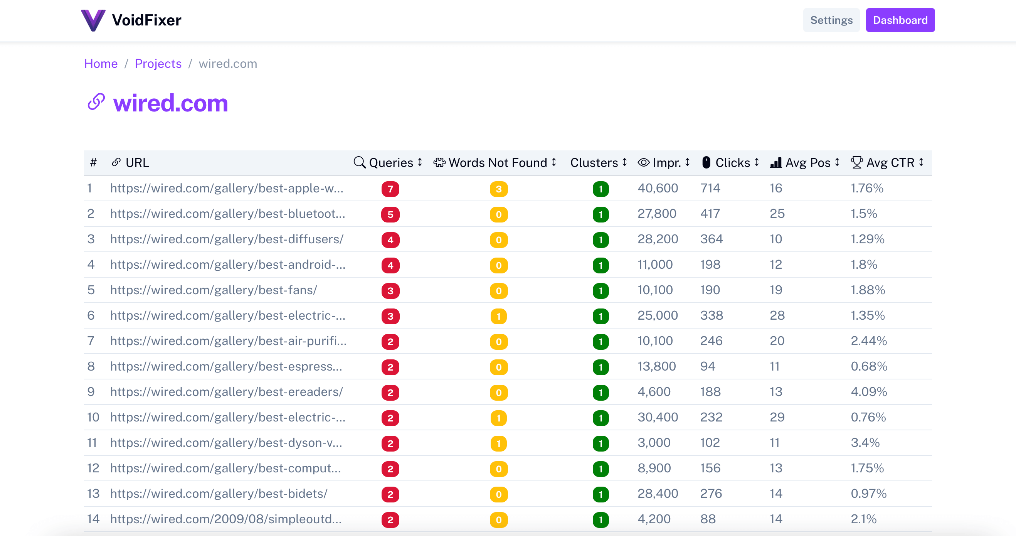Click the sort arrows on Avg Pos

(836, 162)
